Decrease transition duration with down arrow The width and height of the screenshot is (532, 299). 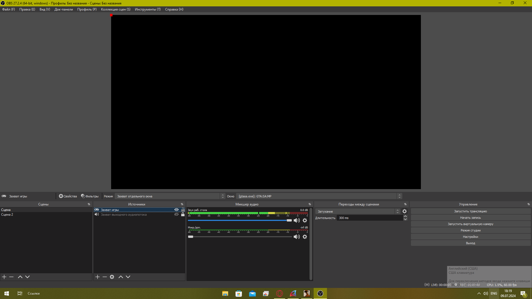coord(405,219)
